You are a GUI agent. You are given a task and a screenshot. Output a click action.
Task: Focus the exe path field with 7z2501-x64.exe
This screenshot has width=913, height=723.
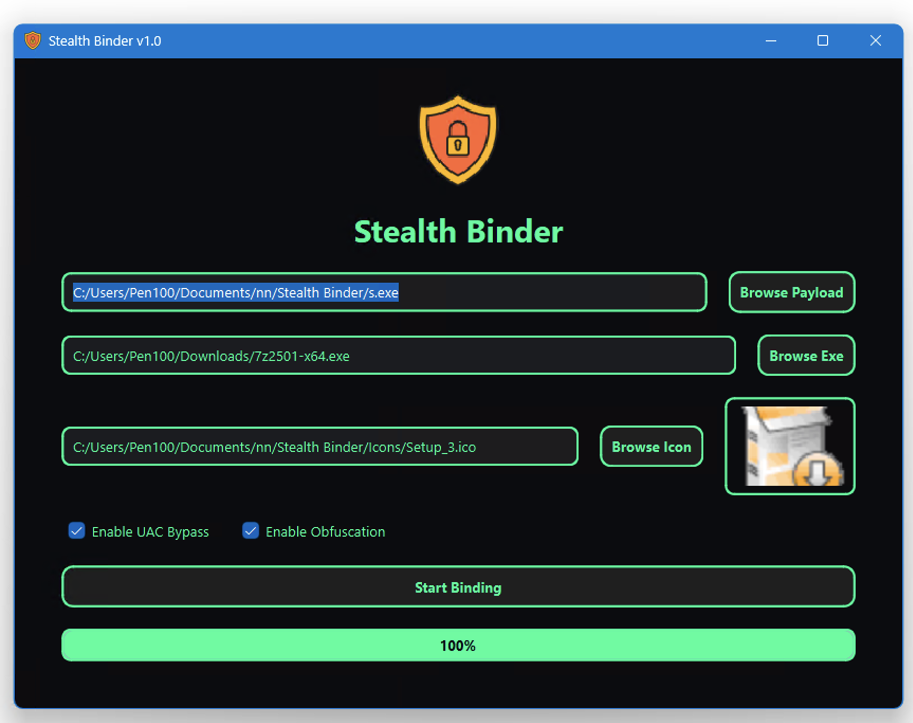pyautogui.click(x=398, y=356)
